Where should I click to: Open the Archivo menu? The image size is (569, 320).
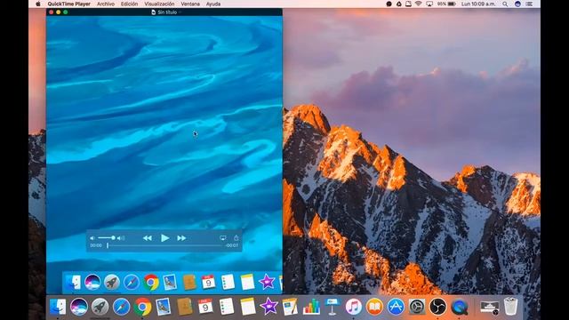coord(106,4)
